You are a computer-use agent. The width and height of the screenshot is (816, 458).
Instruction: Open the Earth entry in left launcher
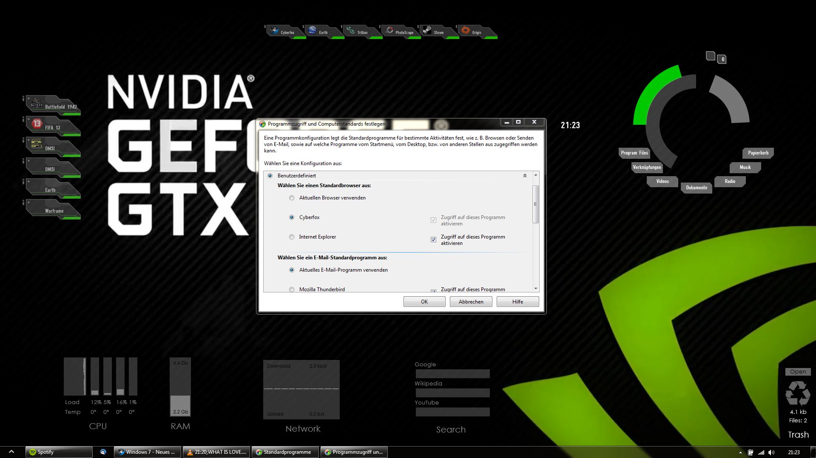coord(53,188)
